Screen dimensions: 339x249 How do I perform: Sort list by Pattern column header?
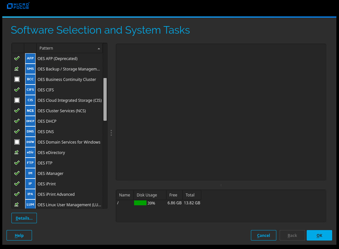pyautogui.click(x=65, y=48)
